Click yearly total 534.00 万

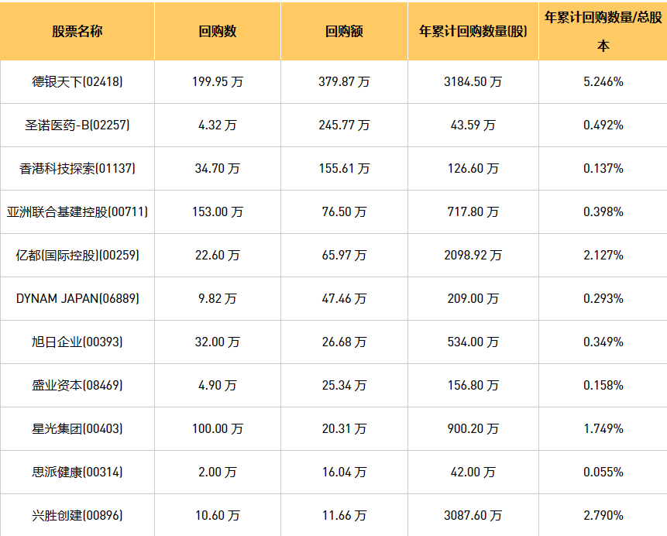473,342
